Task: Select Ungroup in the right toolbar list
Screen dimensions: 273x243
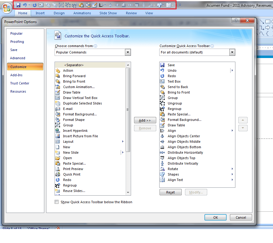Action: (x=197, y=103)
